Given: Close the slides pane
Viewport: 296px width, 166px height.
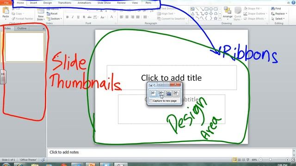Looking at the screenshot, I should [x=43, y=29].
